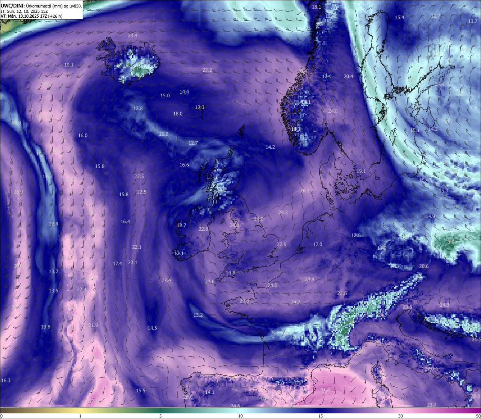Click the 13.5 value label

[x=53, y=291]
